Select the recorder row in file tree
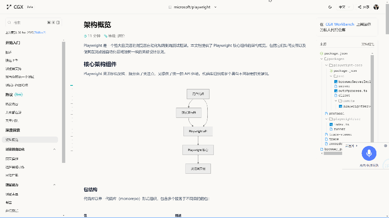 click(334, 144)
